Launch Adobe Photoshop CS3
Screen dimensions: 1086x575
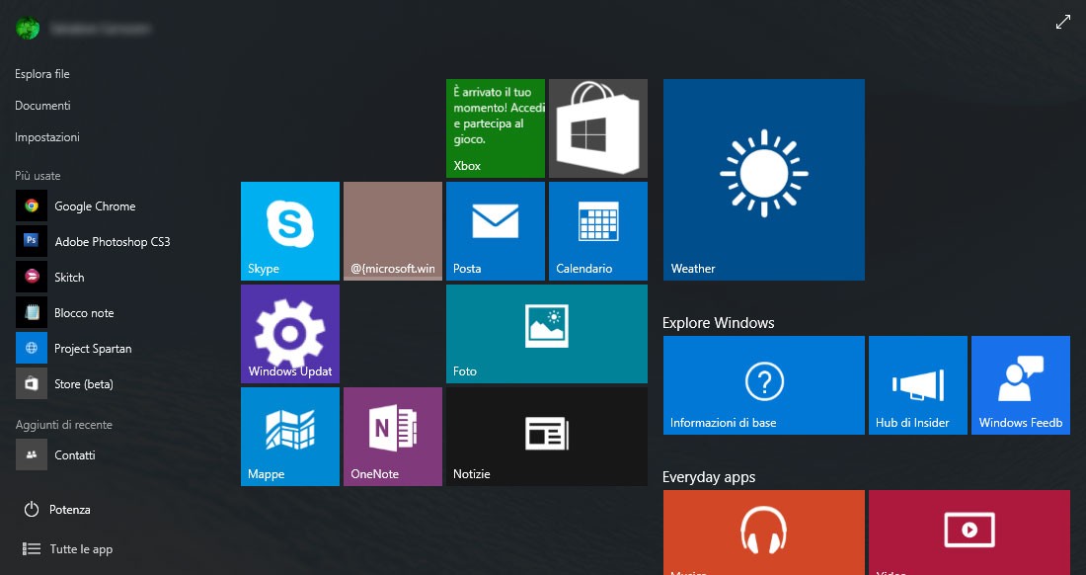tap(94, 241)
